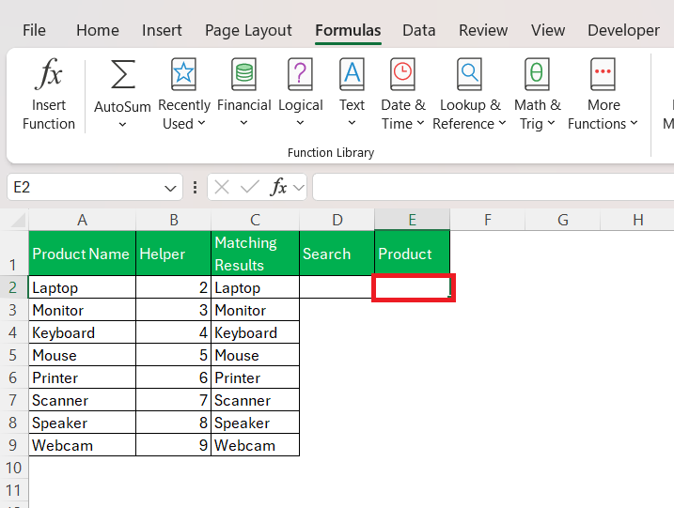Select row 5 header
Screen dimensions: 674x508
pos(14,355)
